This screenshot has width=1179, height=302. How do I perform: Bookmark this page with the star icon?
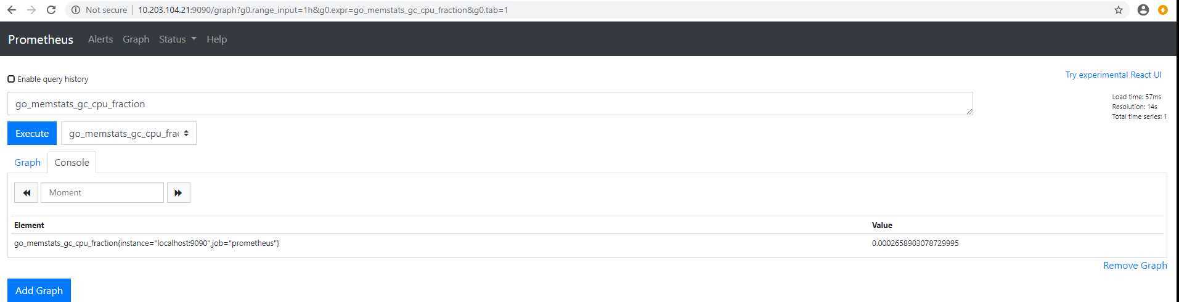tap(1119, 10)
